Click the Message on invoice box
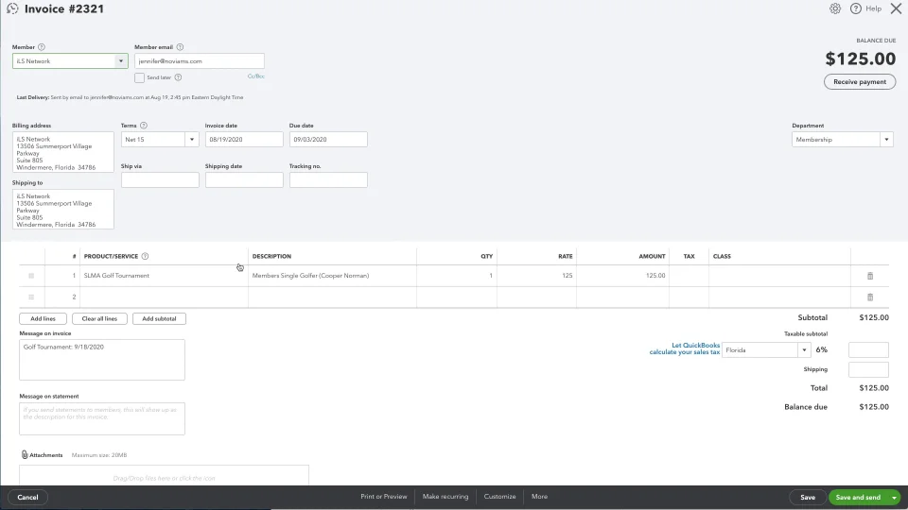 click(102, 360)
